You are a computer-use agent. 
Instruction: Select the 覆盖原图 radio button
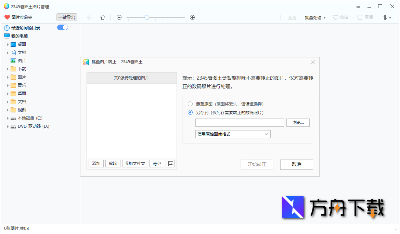[190, 104]
